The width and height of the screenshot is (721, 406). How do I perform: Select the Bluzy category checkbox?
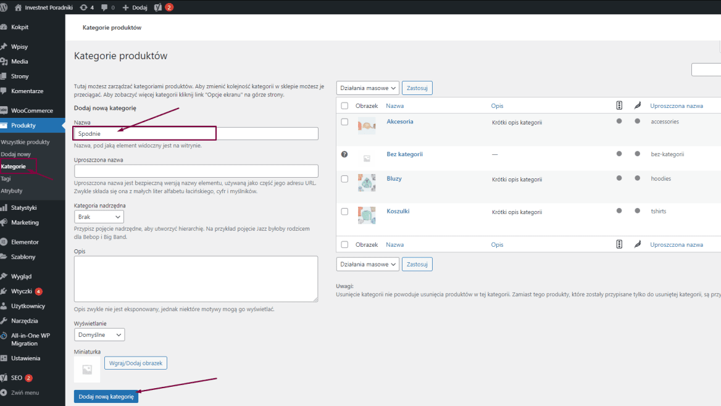point(344,179)
